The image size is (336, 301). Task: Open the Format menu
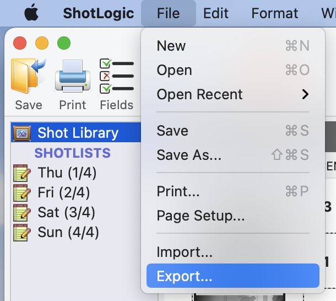[x=274, y=13]
